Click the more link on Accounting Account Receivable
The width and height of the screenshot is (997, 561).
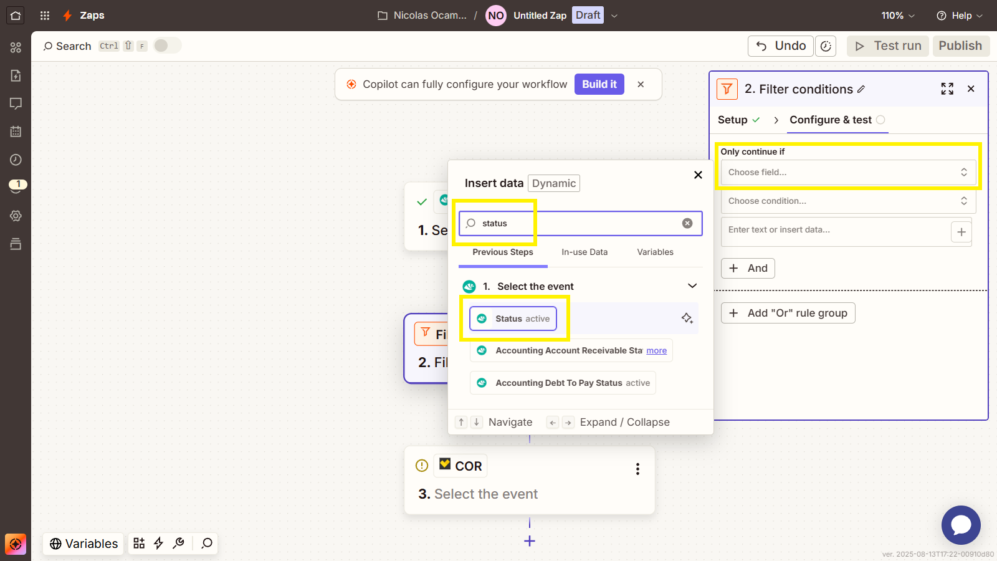[656, 351]
